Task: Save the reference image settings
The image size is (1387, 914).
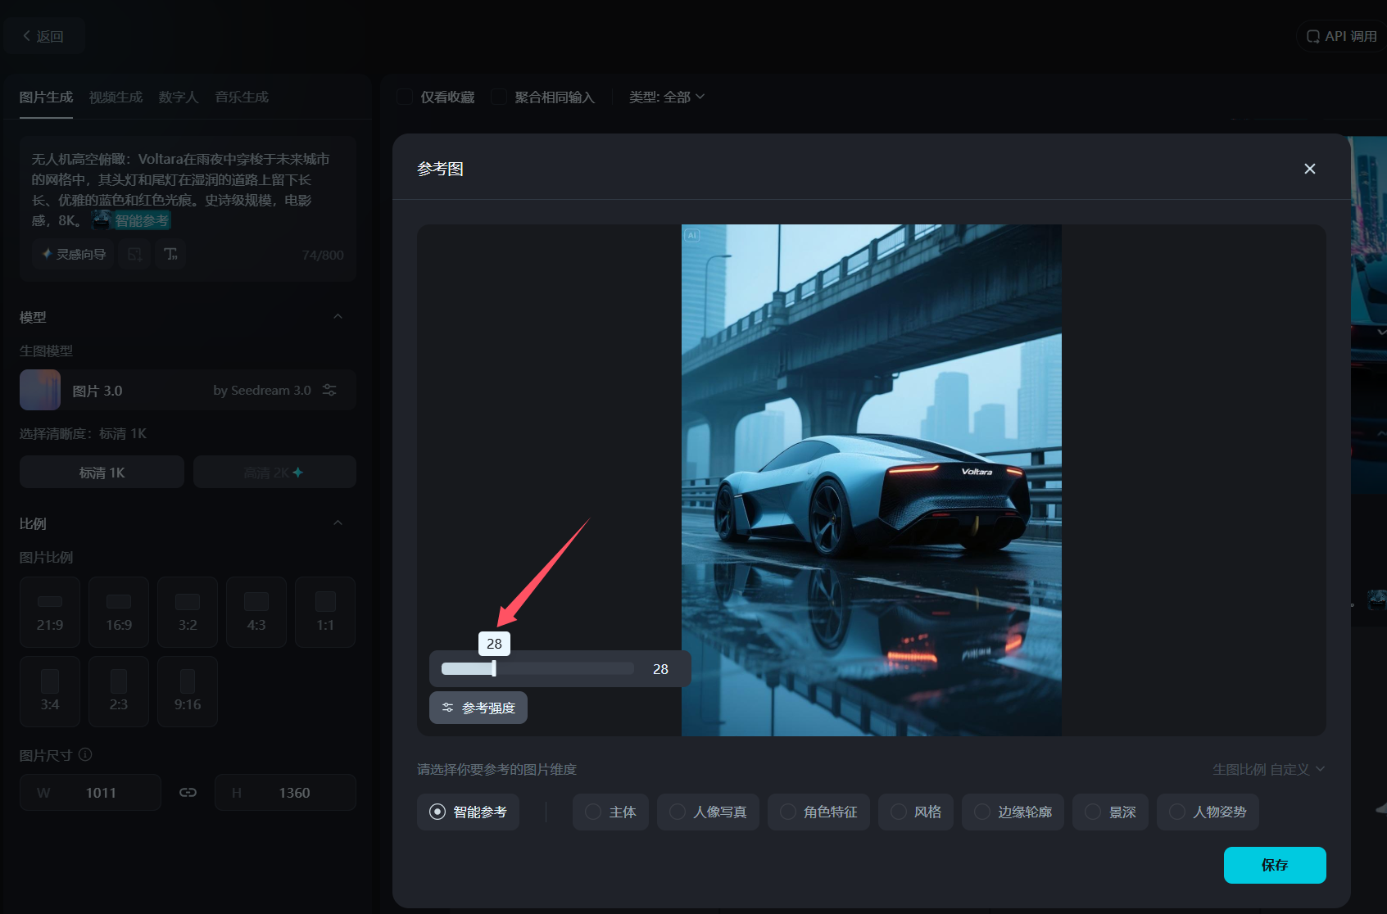Action: coord(1274,865)
